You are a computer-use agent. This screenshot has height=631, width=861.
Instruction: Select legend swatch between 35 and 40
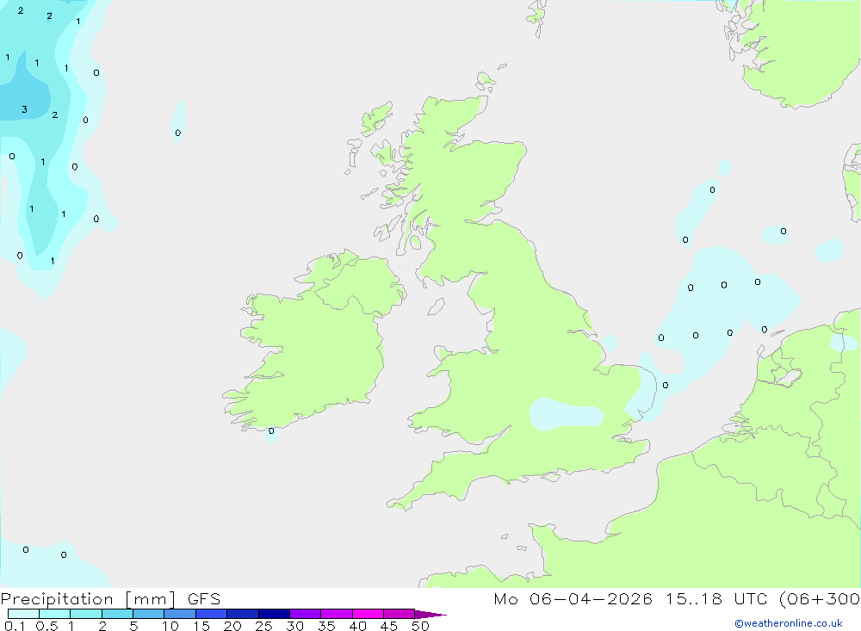click(336, 614)
